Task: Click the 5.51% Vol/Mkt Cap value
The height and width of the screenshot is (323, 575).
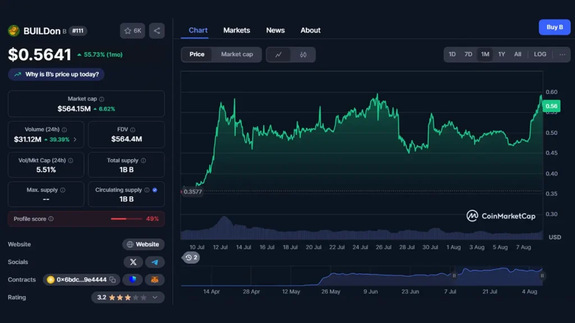Action: (46, 170)
